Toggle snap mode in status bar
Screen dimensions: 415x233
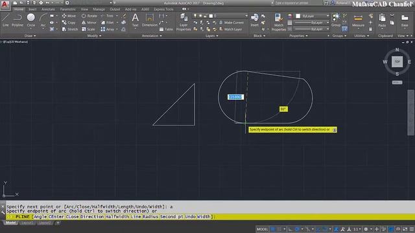click(279, 229)
